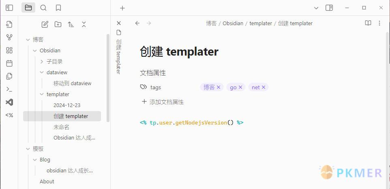The image size is (390, 189).
Task: Expand the 子目录 folder
Action: [41, 61]
